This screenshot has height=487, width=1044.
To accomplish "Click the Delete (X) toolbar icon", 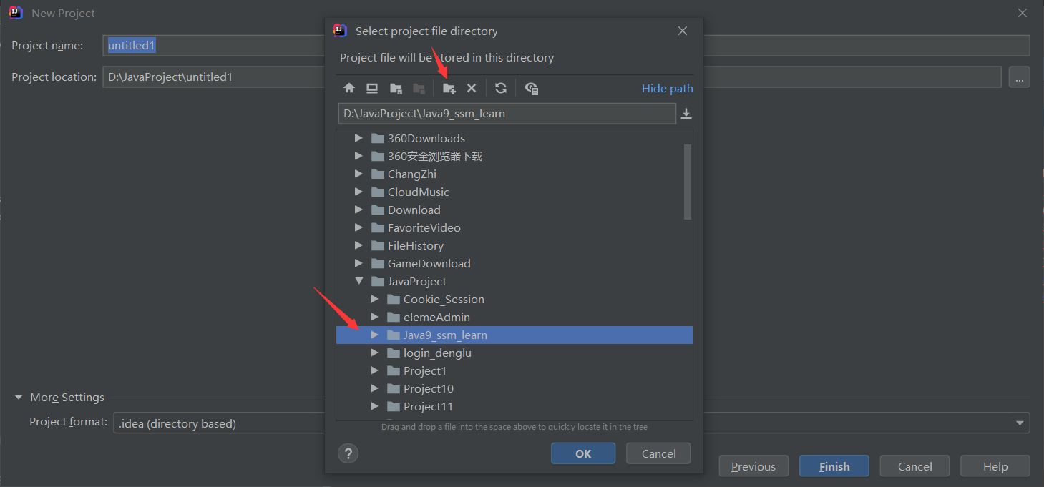I will [x=472, y=88].
